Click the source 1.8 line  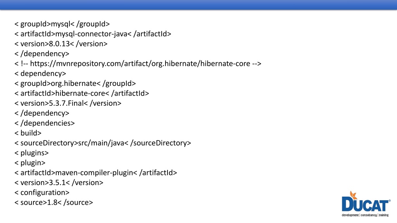point(54,202)
